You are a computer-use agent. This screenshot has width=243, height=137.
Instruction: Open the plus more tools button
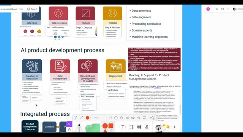click(x=174, y=127)
